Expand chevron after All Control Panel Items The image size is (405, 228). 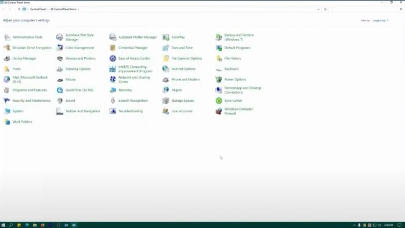coord(78,9)
